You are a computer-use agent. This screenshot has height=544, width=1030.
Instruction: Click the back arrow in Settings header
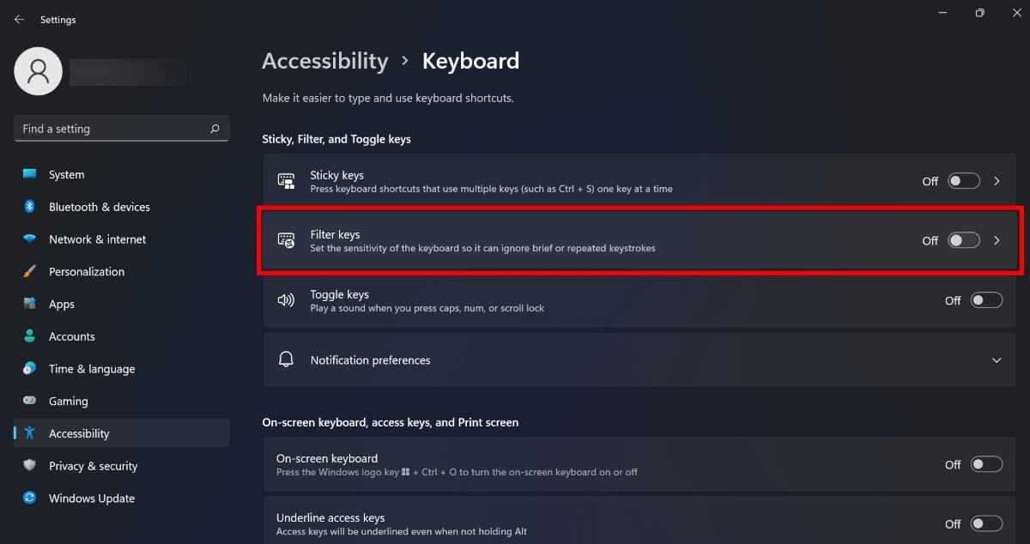pyautogui.click(x=19, y=20)
